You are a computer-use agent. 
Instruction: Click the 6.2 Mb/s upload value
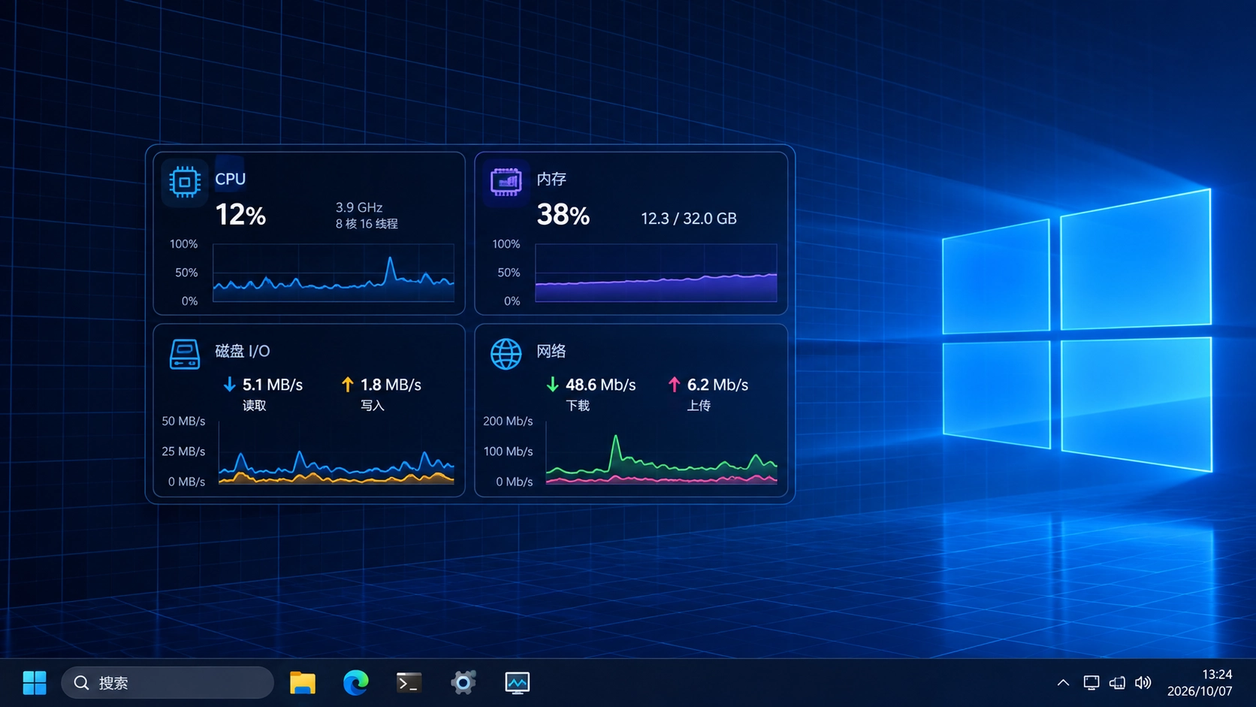click(717, 385)
